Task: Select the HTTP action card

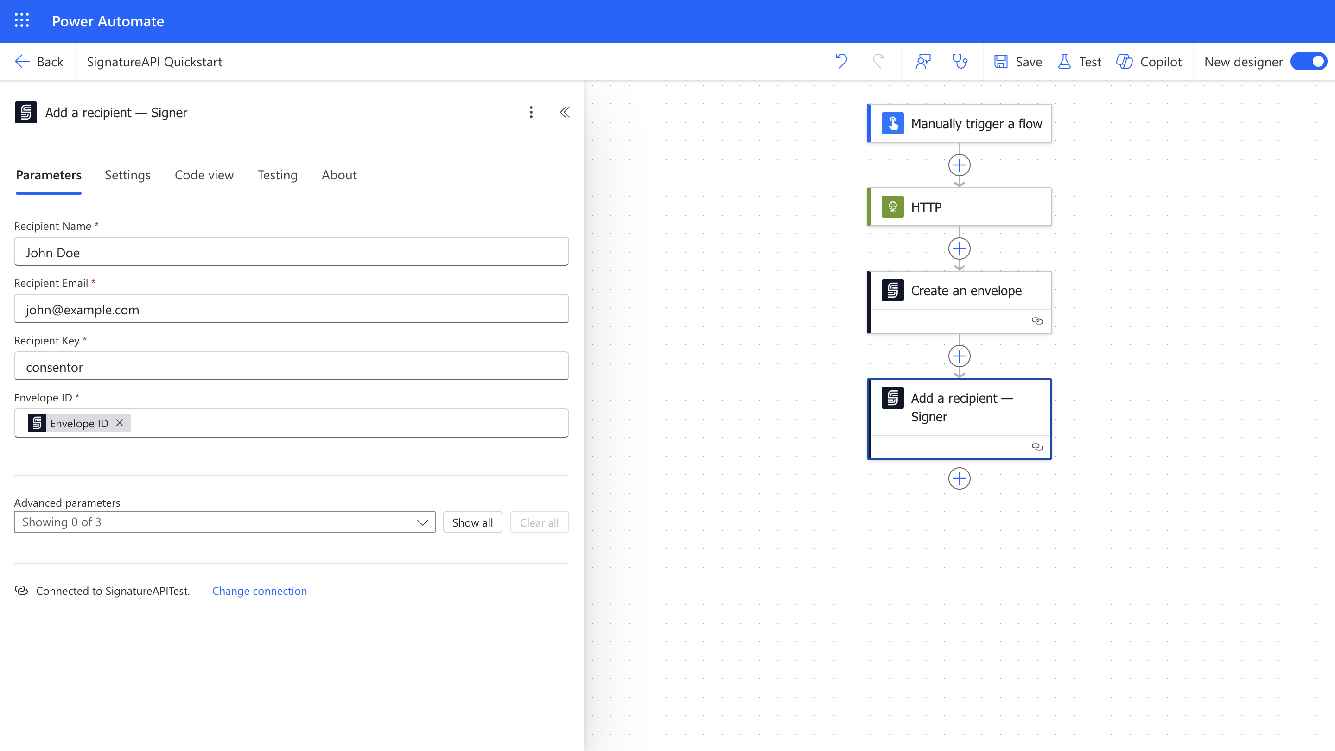Action: 960,207
